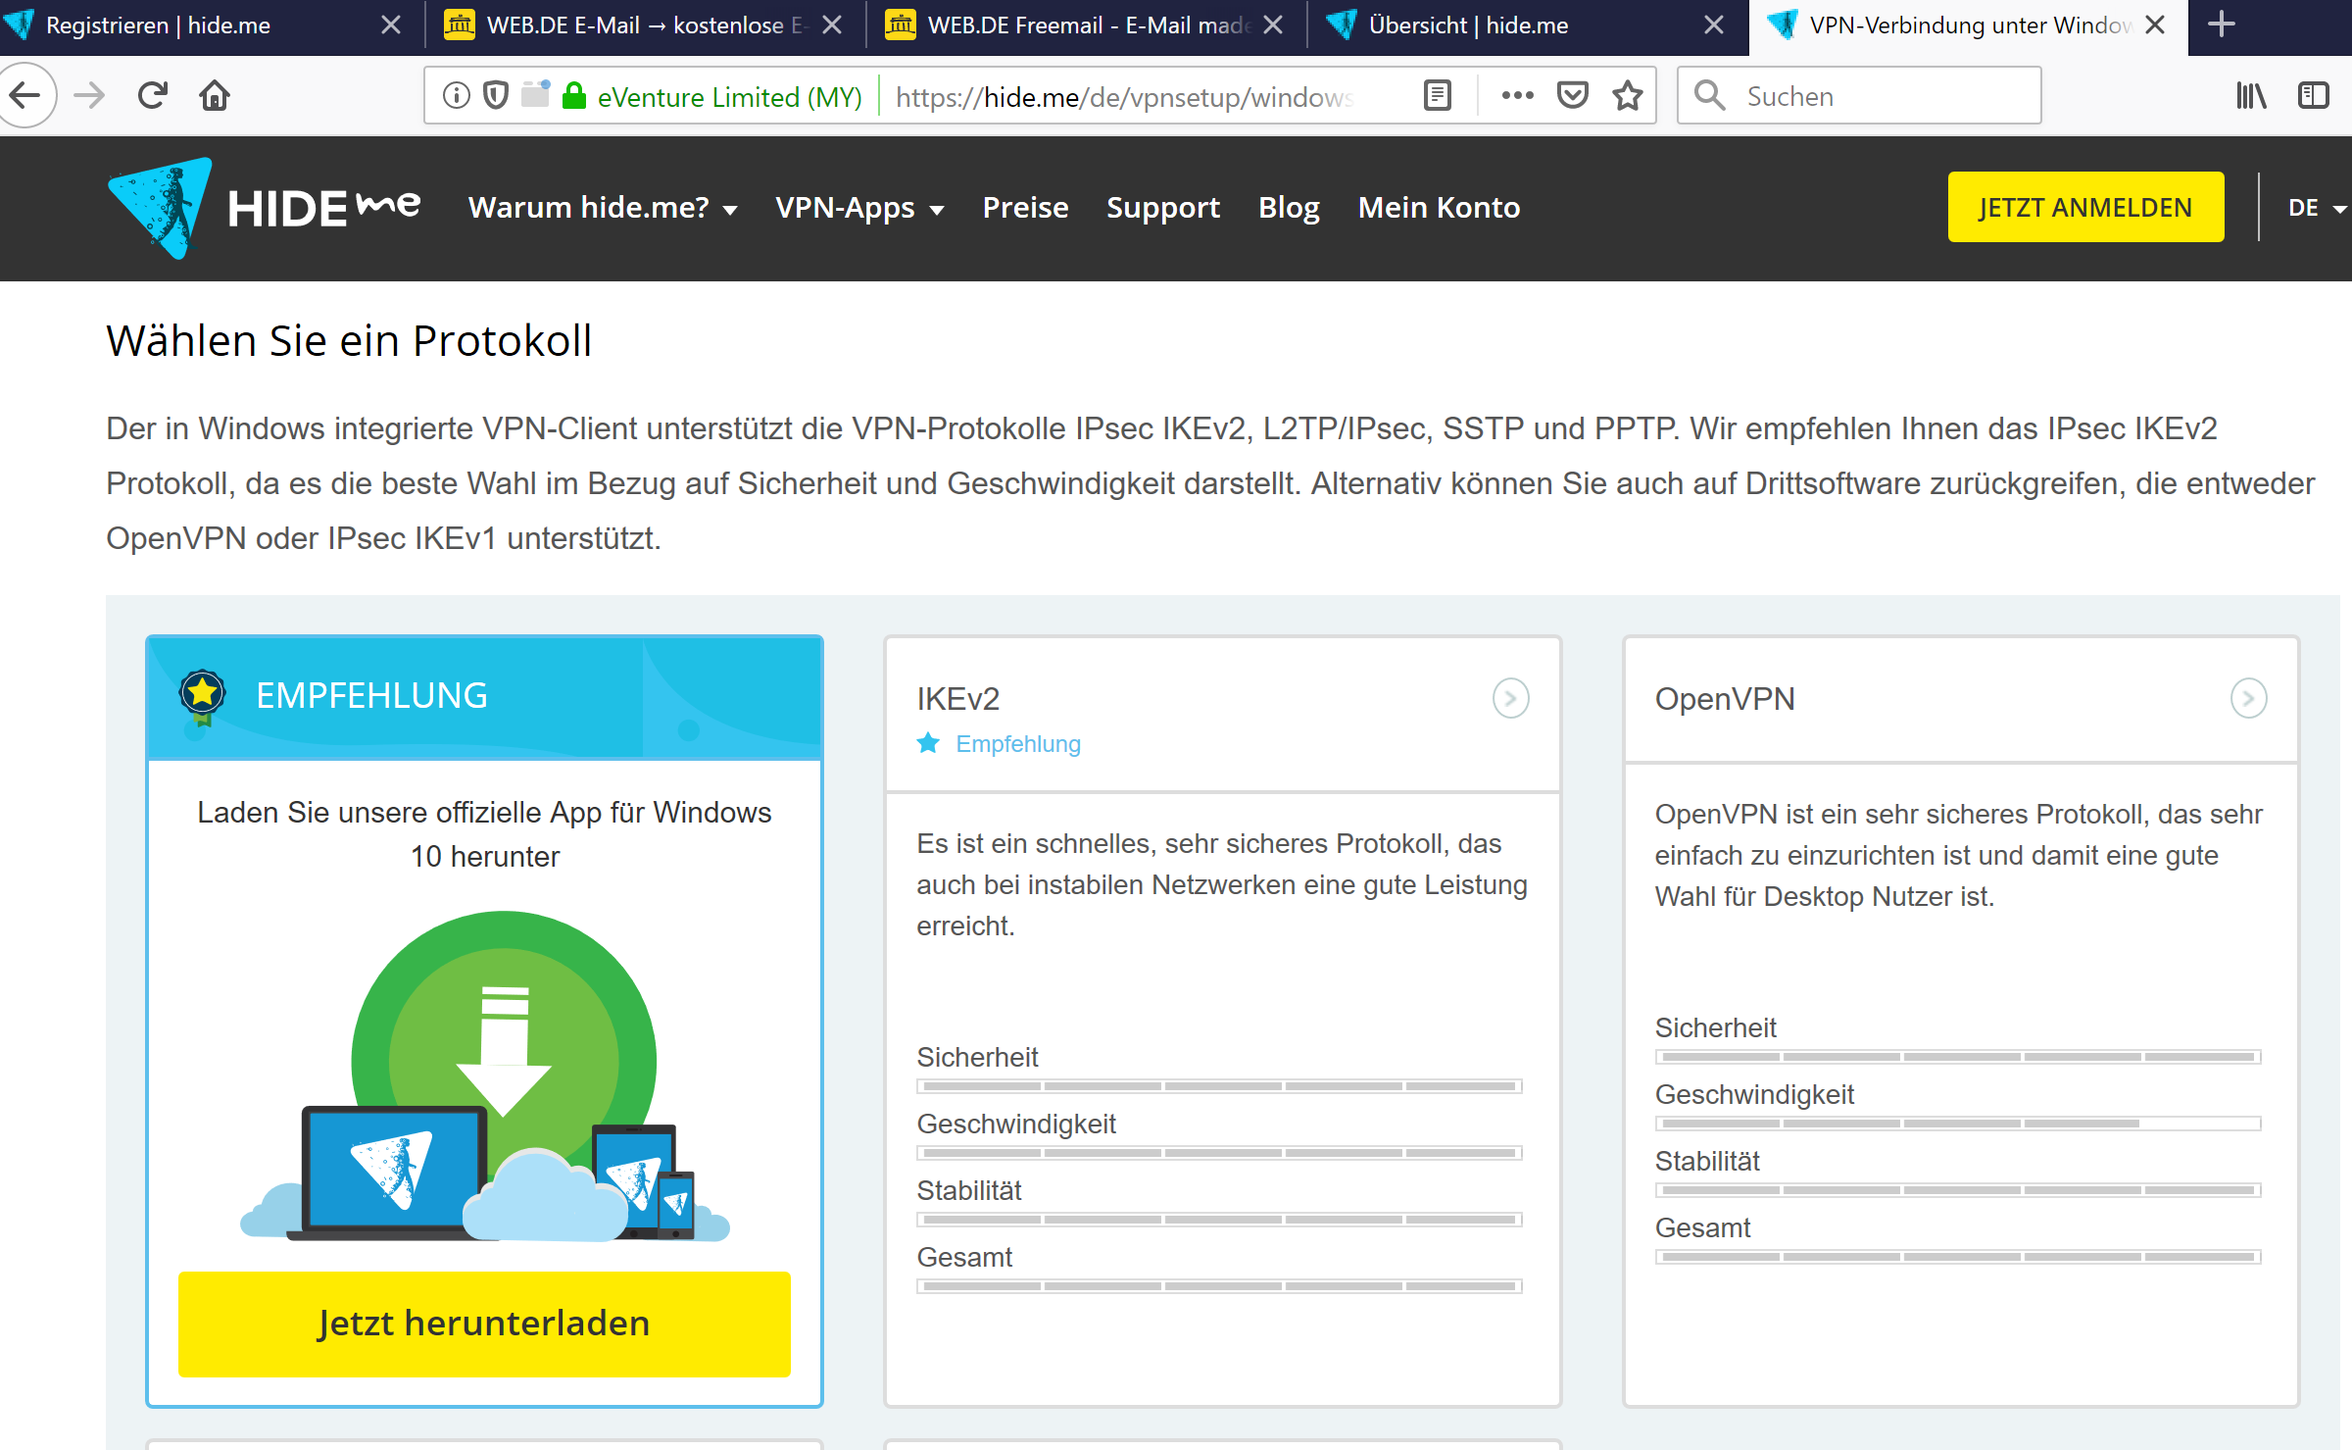Show sidebars icon in toolbar
2352x1450 pixels.
click(x=2313, y=95)
